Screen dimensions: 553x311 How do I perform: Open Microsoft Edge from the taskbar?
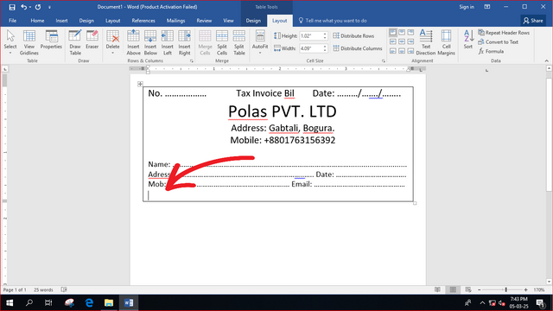point(89,303)
